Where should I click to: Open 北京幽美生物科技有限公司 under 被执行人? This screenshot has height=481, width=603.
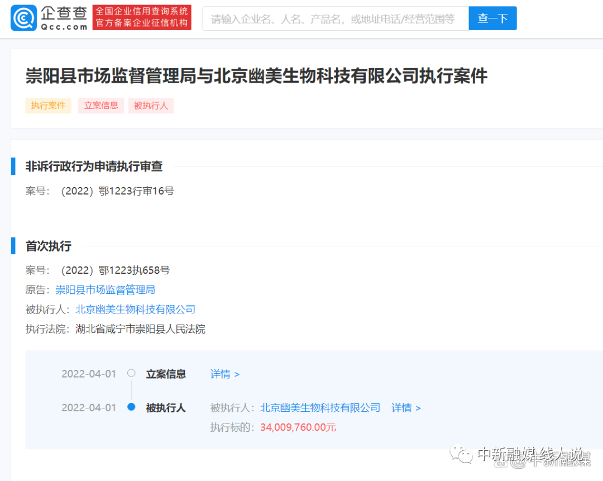pyautogui.click(x=135, y=309)
